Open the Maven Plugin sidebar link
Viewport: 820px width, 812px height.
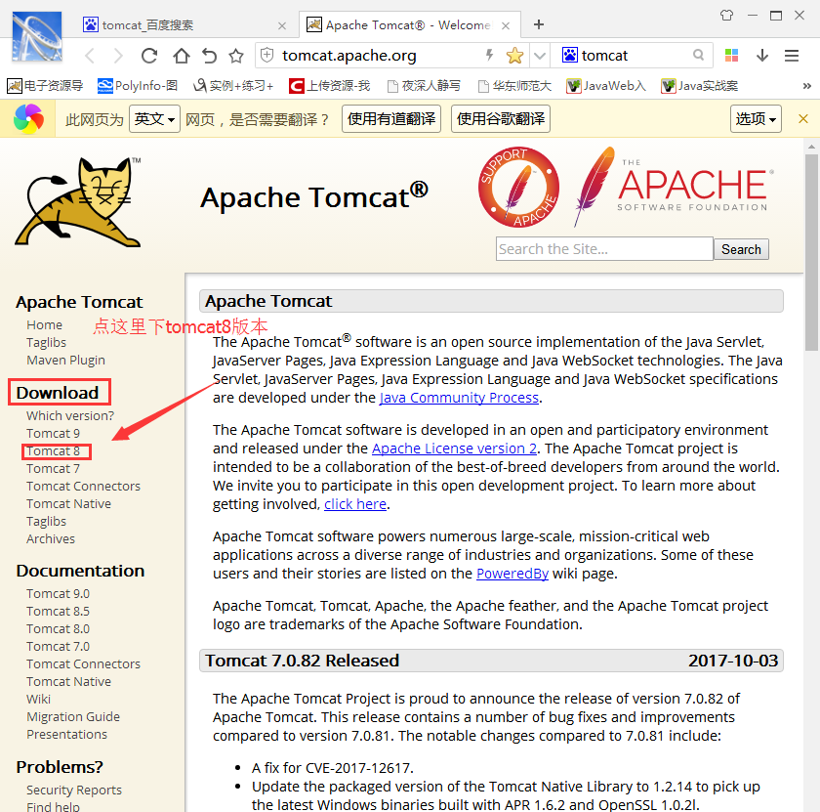(66, 361)
